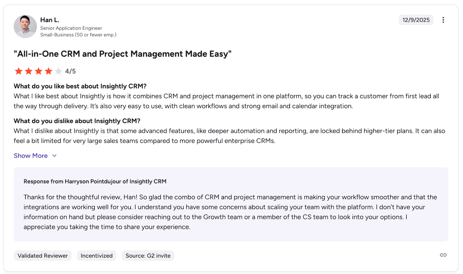
Task: Click "Response from Harryson Pointdujour of Insightly CRM"
Action: point(95,181)
